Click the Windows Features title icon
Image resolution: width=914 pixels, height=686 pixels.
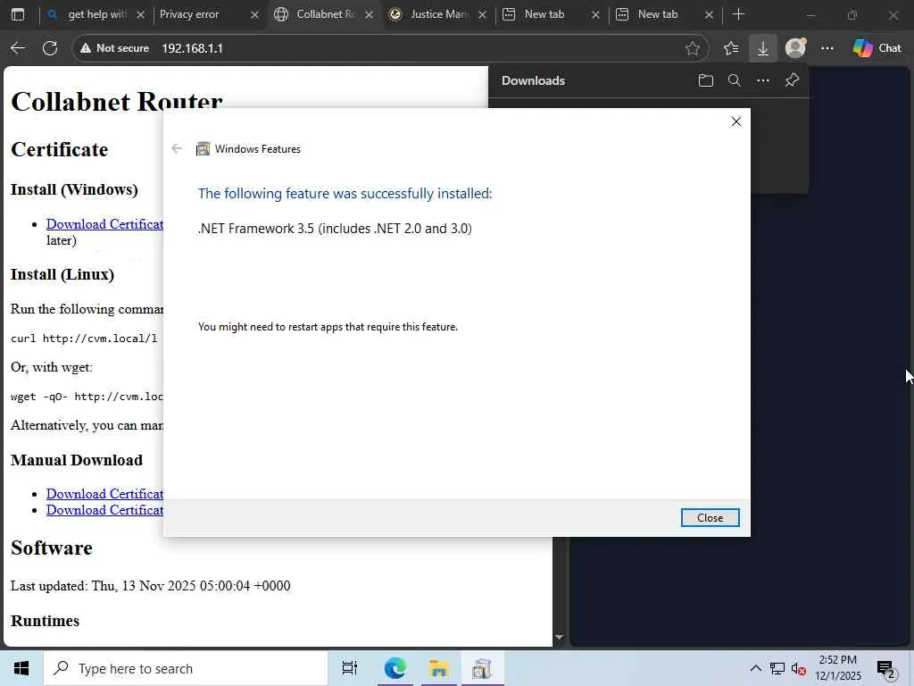click(x=203, y=149)
